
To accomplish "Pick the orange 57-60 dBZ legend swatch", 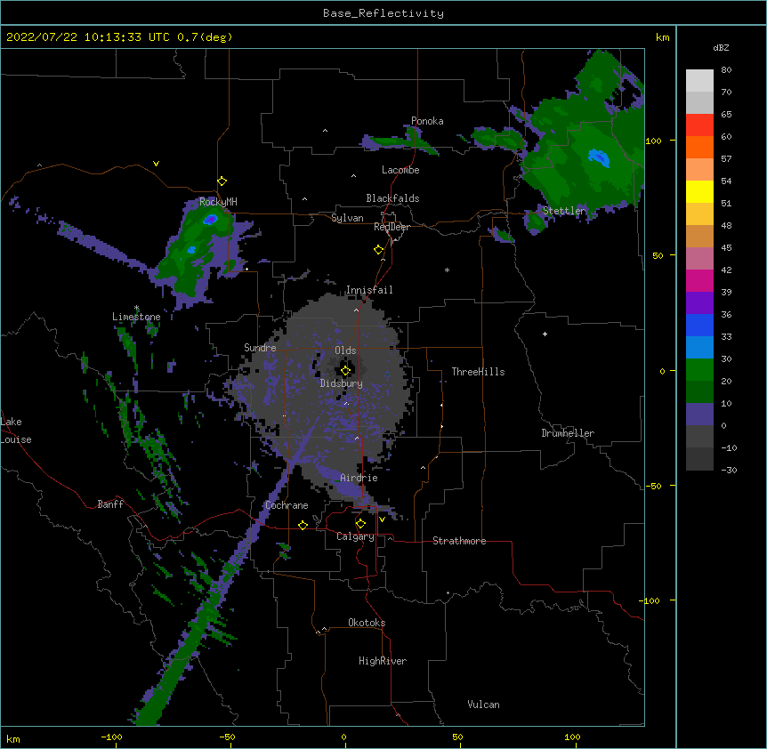I will (699, 147).
